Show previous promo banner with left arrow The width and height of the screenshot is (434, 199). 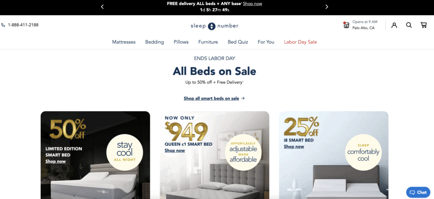point(102,7)
